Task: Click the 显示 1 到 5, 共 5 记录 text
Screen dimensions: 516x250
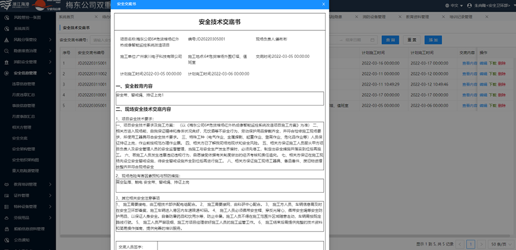Action: pyautogui.click(x=435, y=244)
